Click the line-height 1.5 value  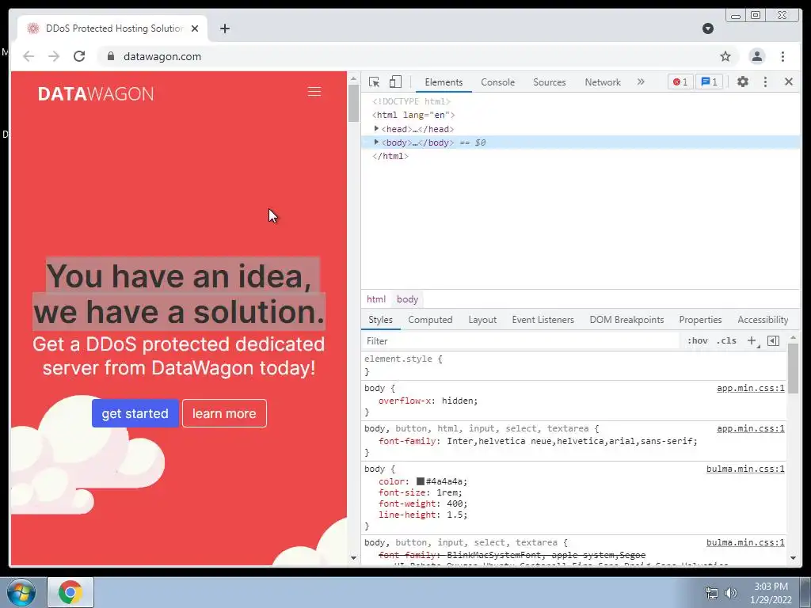click(455, 515)
